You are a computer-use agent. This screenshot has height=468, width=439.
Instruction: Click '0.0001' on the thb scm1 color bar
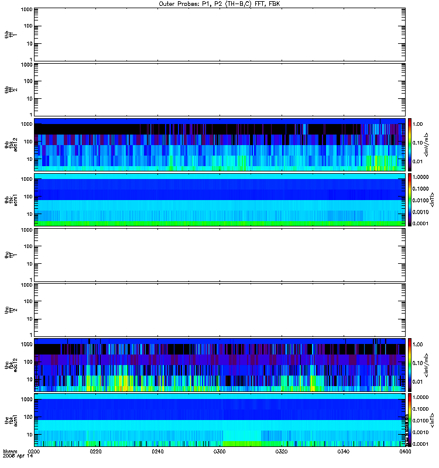click(420, 223)
